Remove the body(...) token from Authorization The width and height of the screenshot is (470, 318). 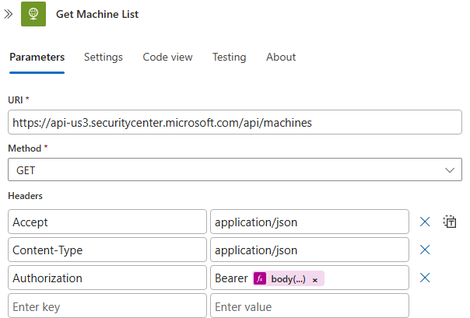pyautogui.click(x=314, y=279)
